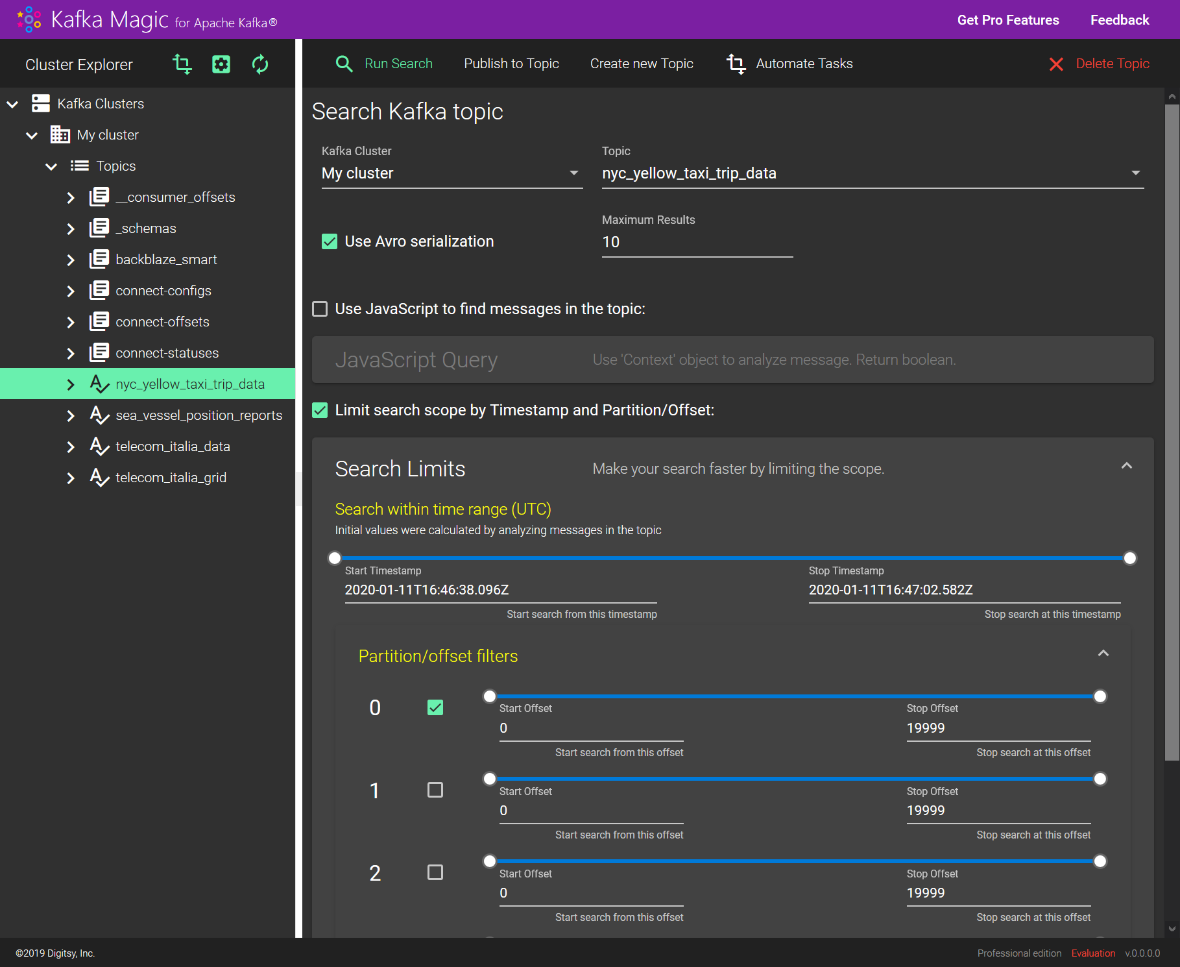Screen dimensions: 1180x967
Task: Click the Avro icon for sea_vessel_position_reports
Action: (99, 415)
